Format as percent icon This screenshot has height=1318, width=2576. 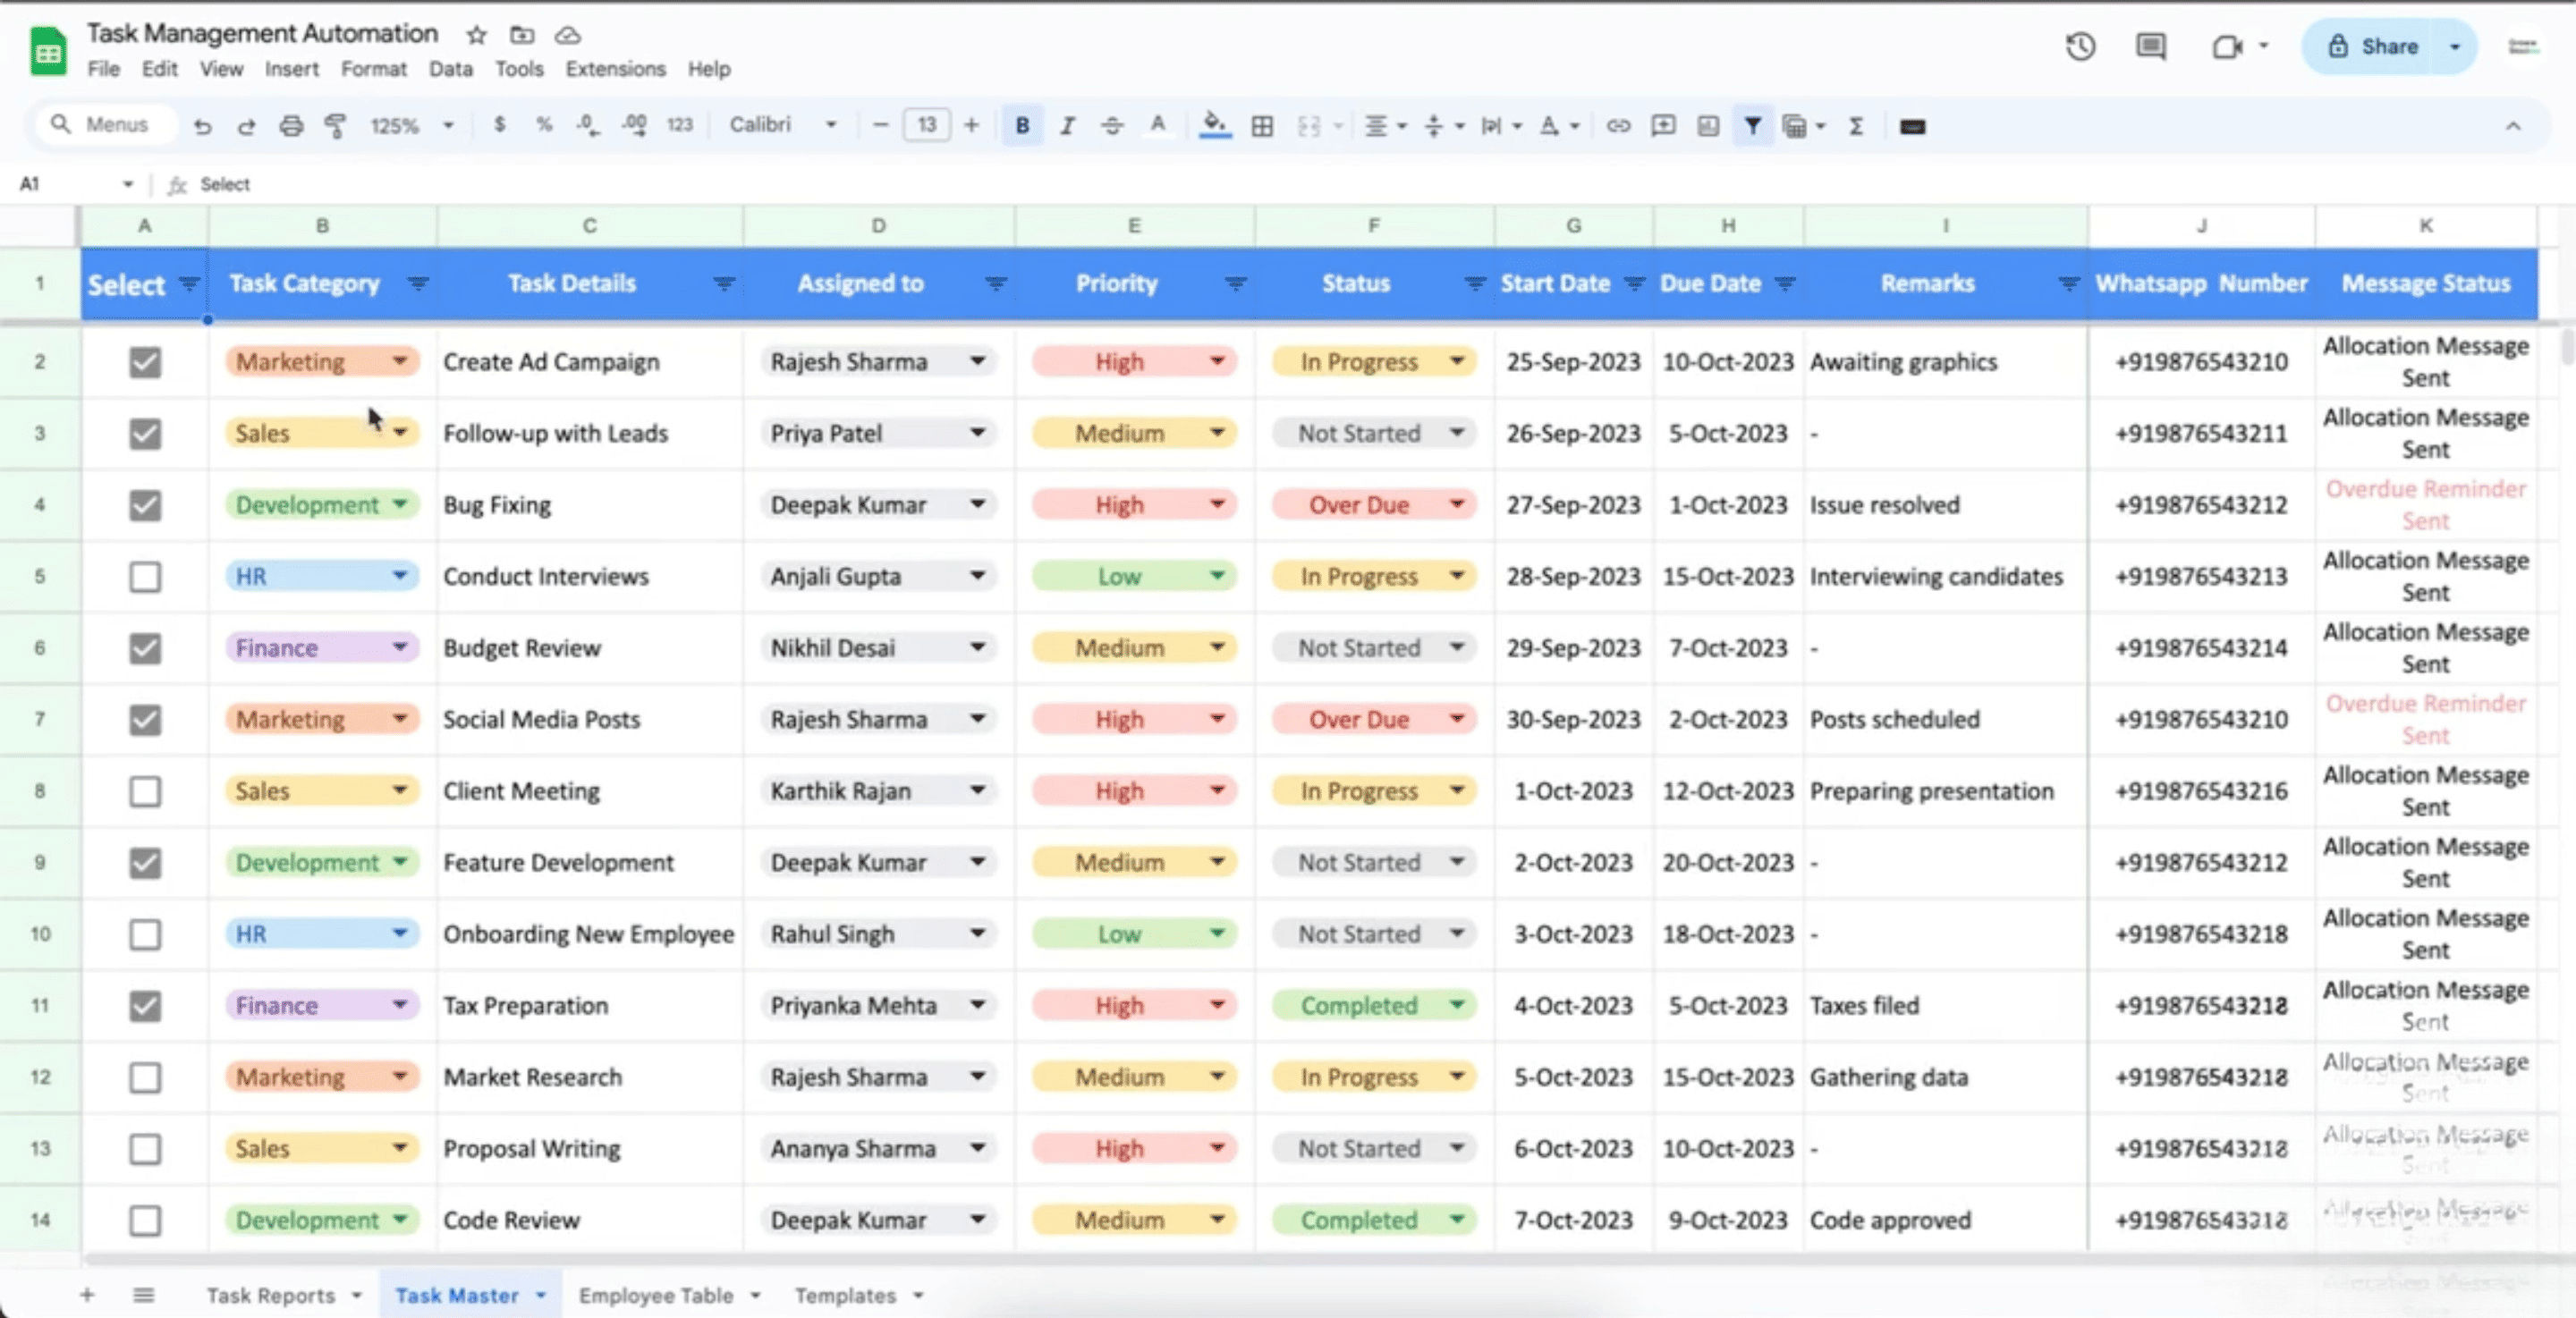543,125
